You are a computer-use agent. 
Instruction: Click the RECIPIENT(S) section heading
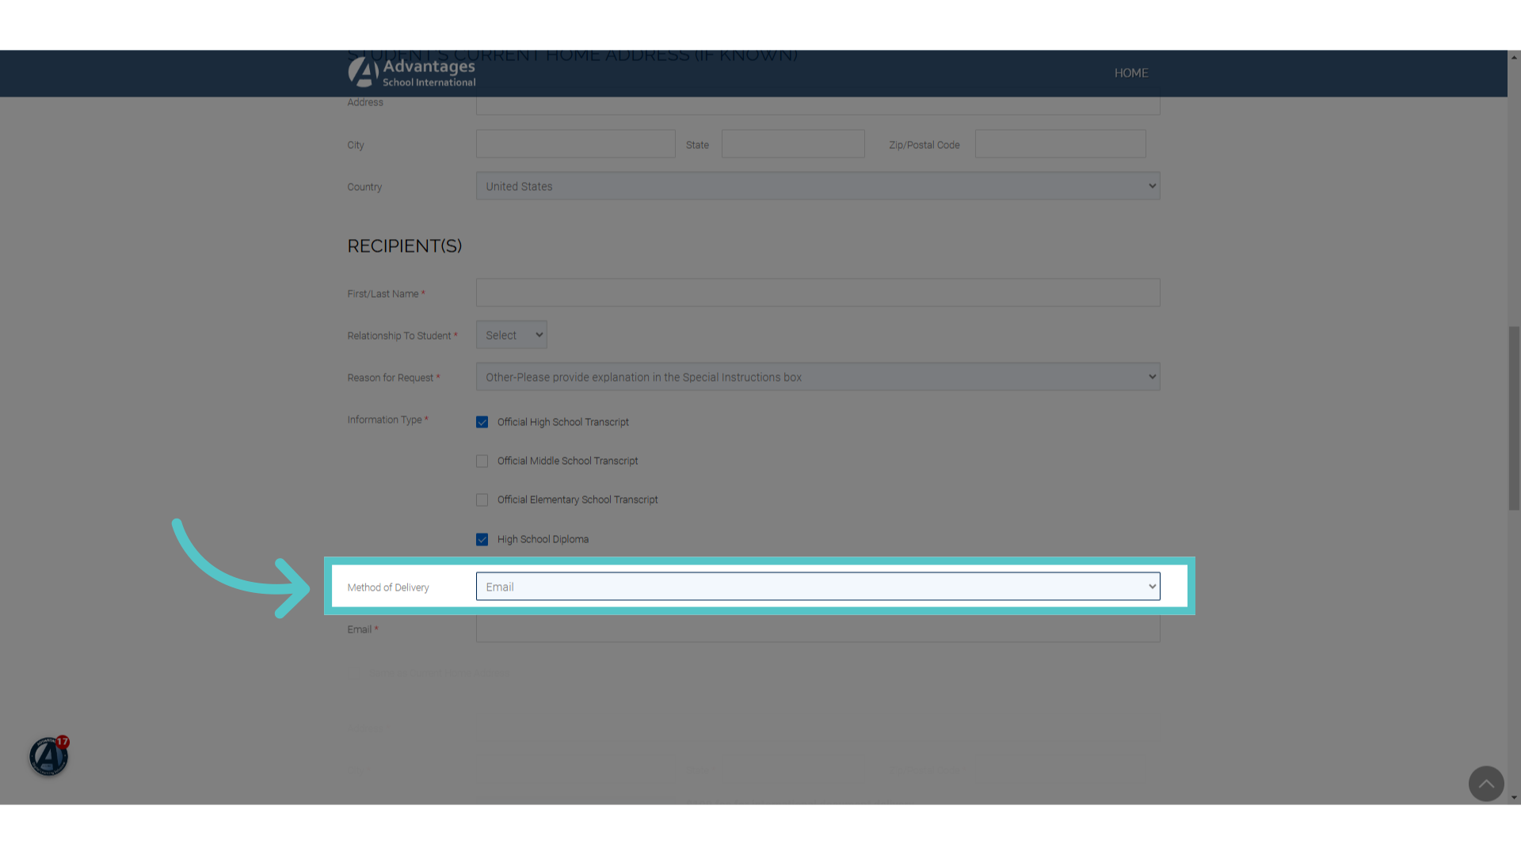pyautogui.click(x=405, y=246)
